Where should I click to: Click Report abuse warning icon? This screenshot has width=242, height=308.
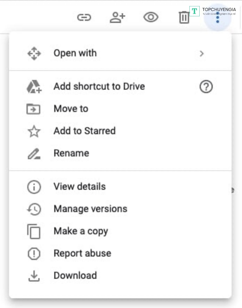click(x=34, y=254)
